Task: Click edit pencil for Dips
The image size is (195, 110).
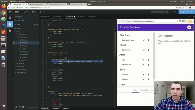Action: coord(144,60)
